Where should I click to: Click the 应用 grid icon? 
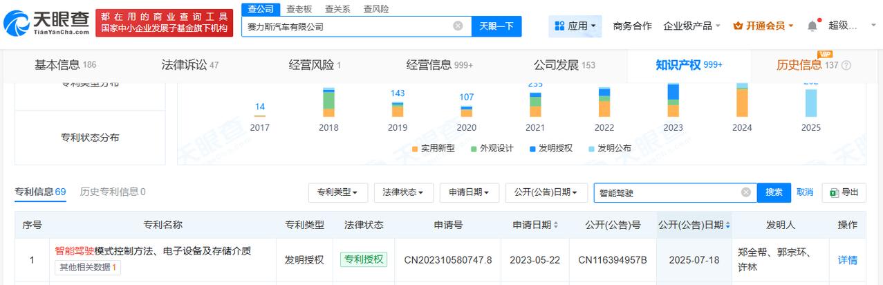[559, 26]
